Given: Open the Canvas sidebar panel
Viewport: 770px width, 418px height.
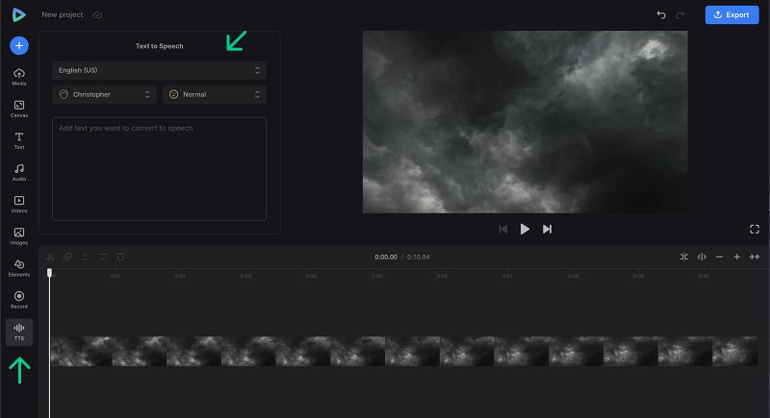Looking at the screenshot, I should click(19, 109).
